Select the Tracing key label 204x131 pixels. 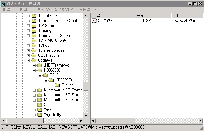(45, 31)
